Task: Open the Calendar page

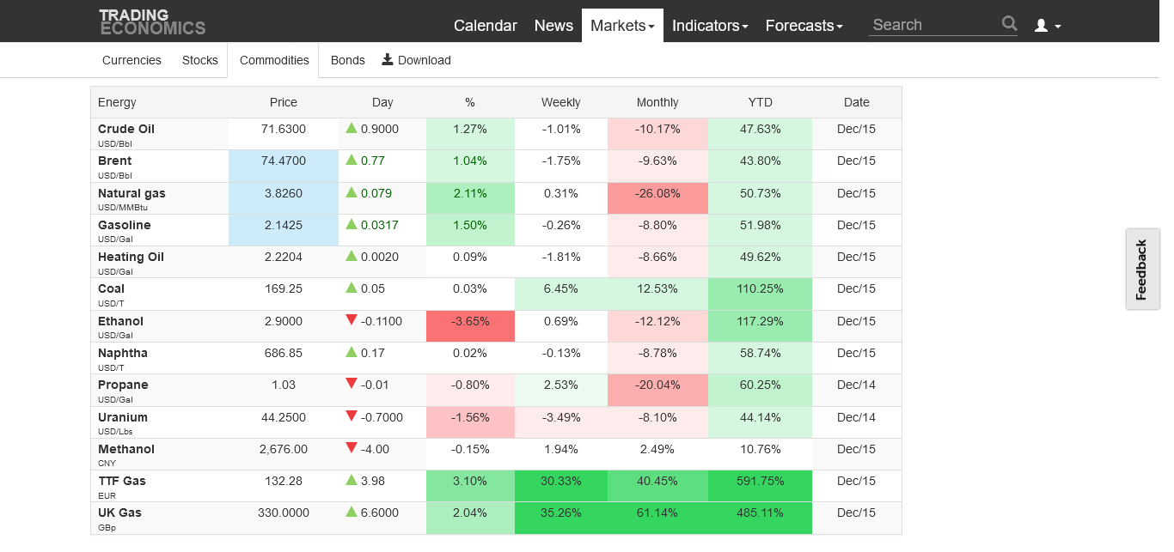Action: pos(486,26)
